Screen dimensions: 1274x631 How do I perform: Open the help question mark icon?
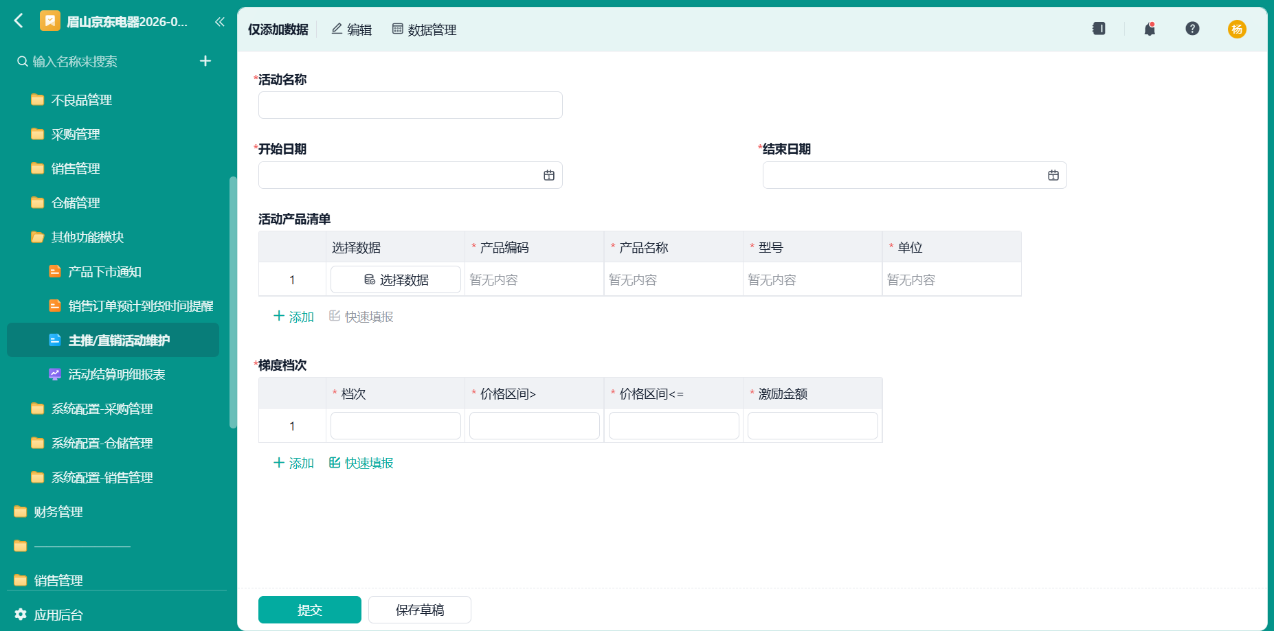click(1192, 29)
